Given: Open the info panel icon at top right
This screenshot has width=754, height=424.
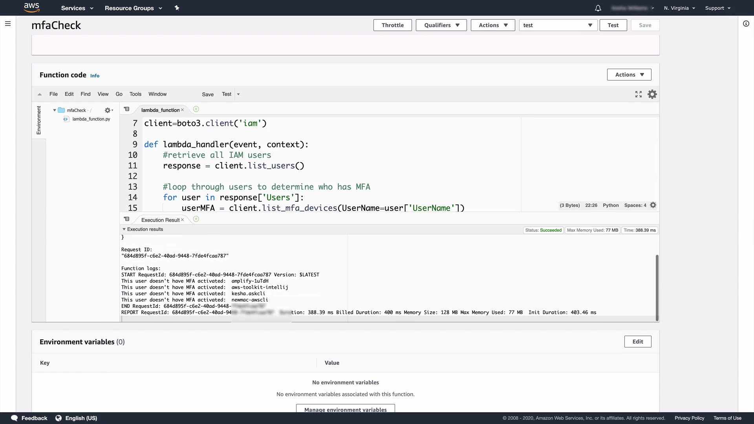Looking at the screenshot, I should click(746, 24).
